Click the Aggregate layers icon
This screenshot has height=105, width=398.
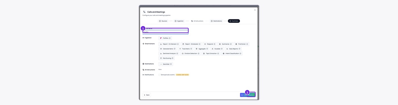click(196, 49)
